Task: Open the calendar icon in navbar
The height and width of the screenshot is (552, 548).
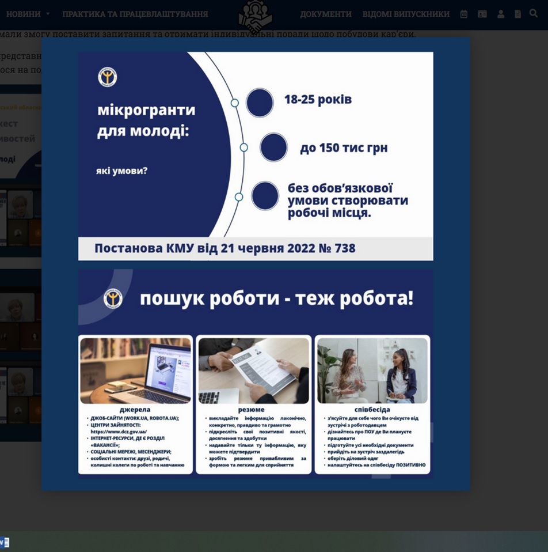Action: [464, 14]
